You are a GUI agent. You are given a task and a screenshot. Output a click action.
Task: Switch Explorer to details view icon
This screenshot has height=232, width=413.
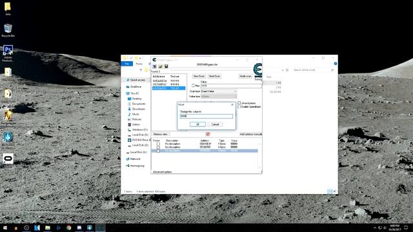coord(330,191)
